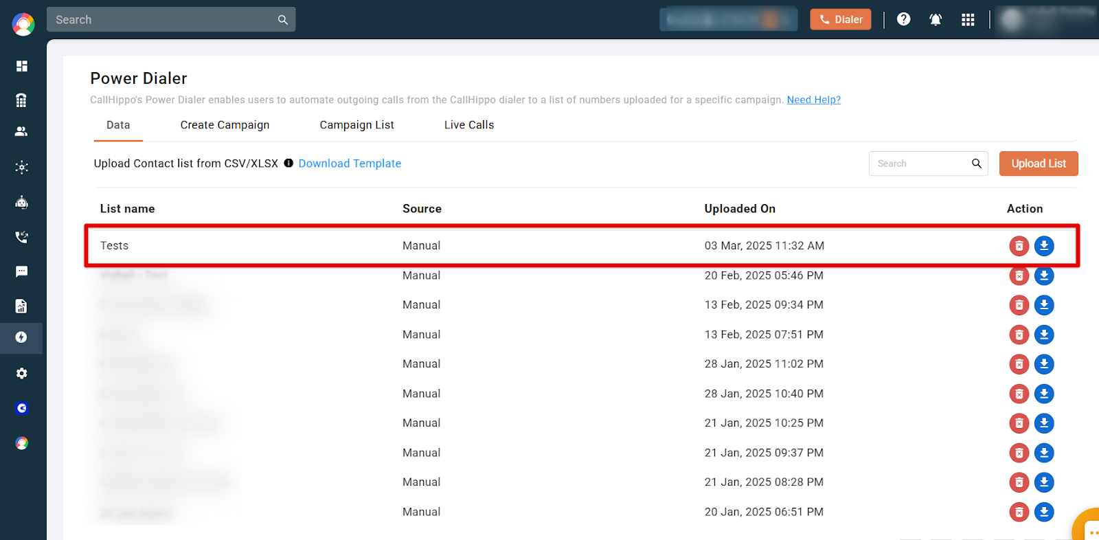
Task: Open the messages chat sidebar icon
Action: click(x=22, y=271)
